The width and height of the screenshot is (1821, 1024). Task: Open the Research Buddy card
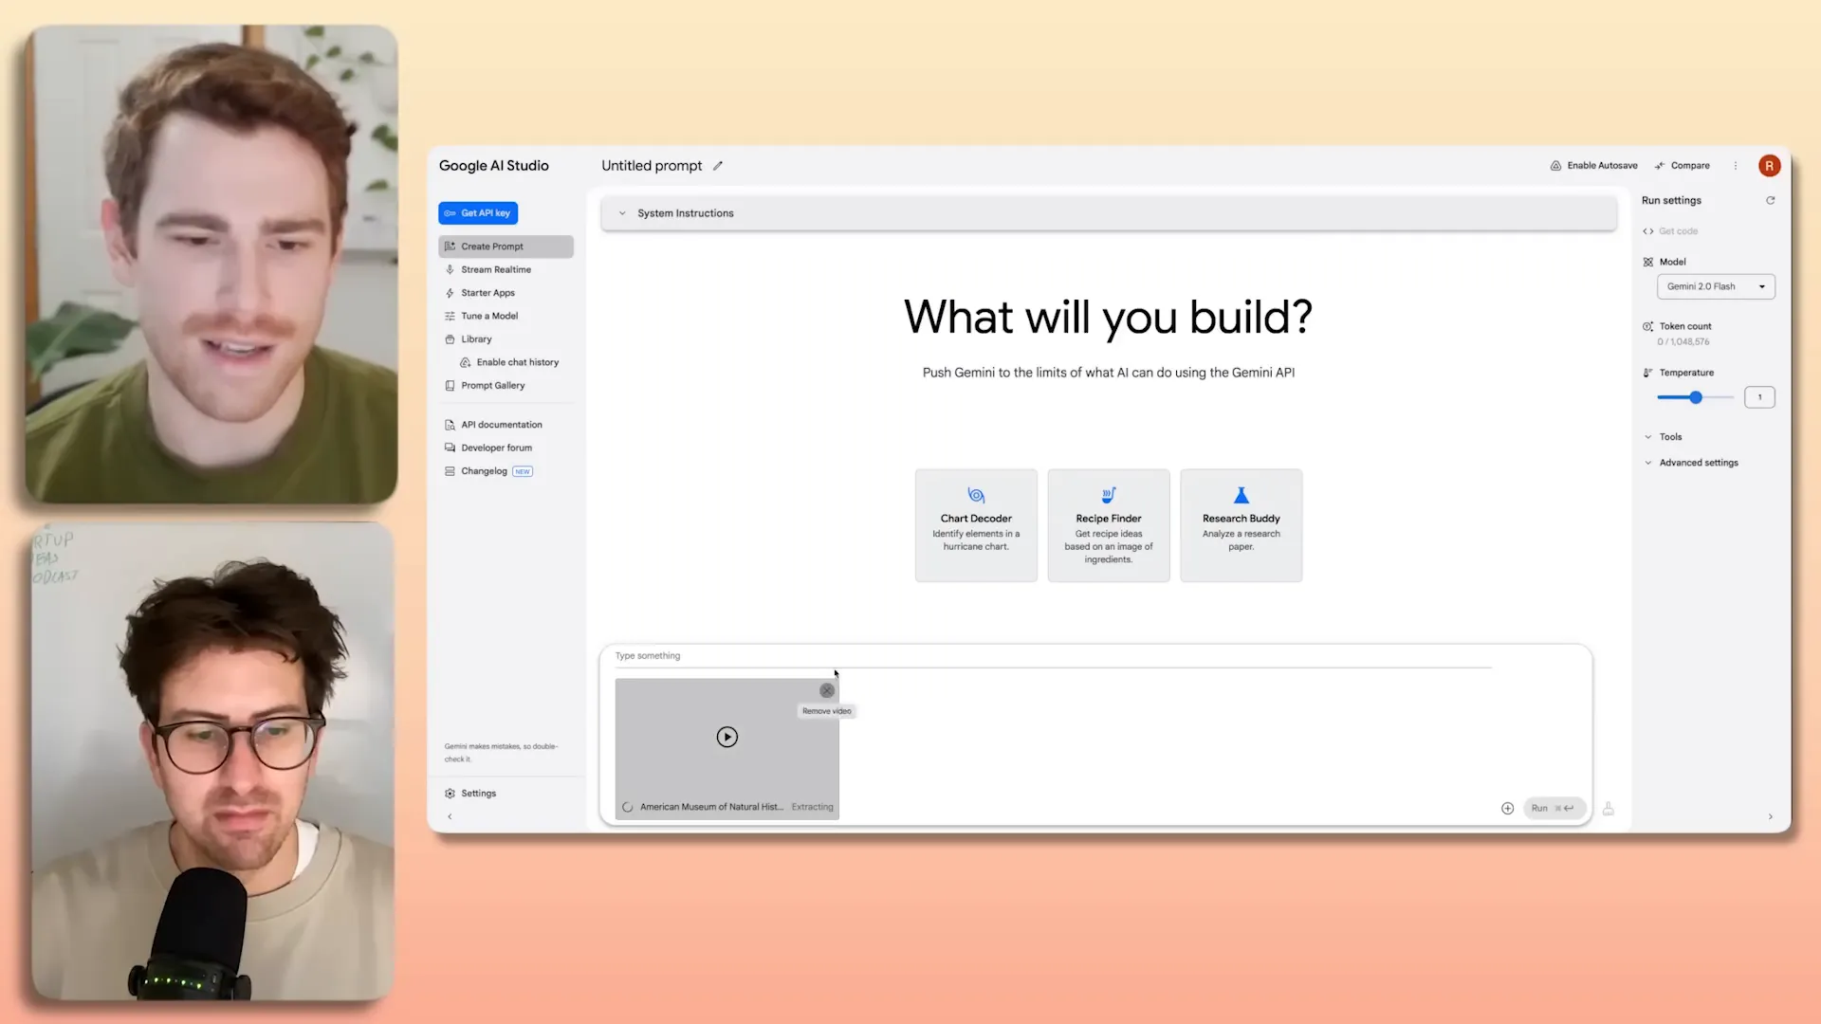(x=1241, y=525)
